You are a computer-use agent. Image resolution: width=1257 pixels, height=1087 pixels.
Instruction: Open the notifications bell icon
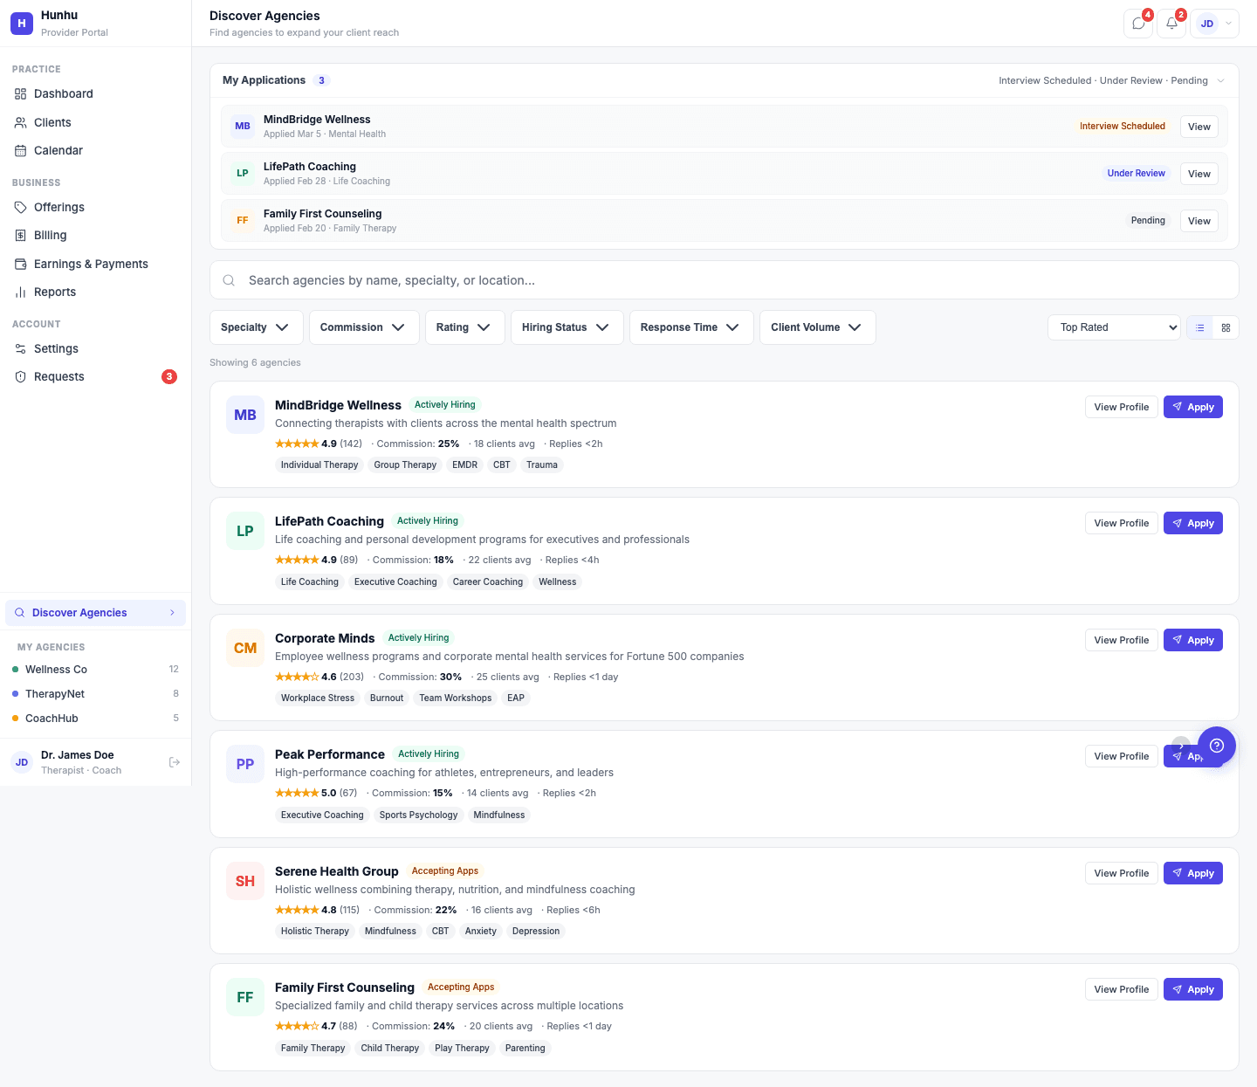tap(1171, 24)
